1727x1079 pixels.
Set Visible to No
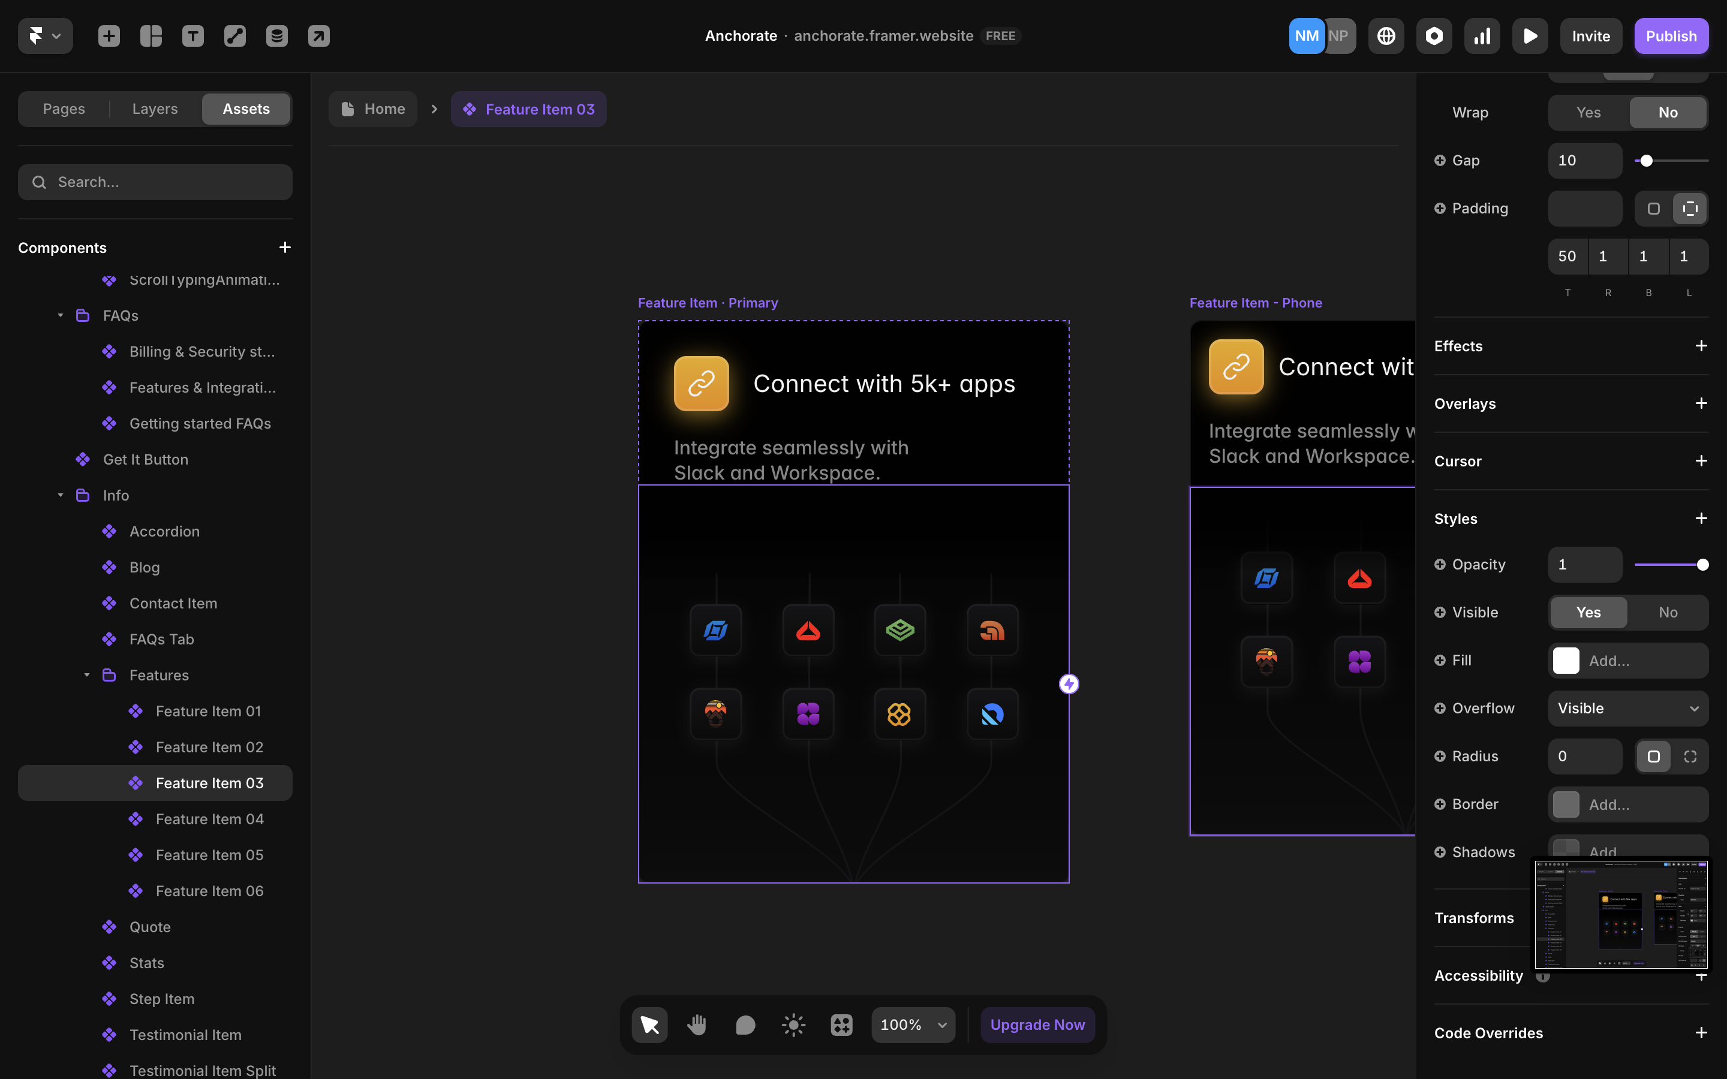1668,612
